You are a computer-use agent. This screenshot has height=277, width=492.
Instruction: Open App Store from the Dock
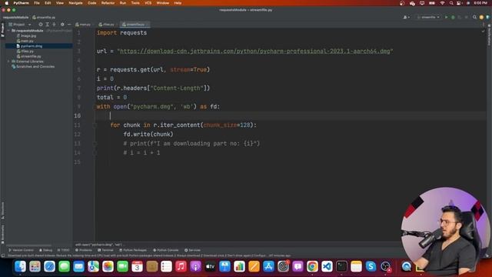(268, 267)
